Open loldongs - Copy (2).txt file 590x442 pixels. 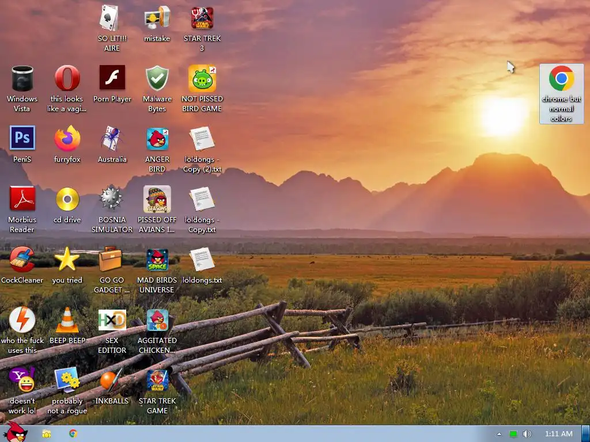click(x=202, y=139)
